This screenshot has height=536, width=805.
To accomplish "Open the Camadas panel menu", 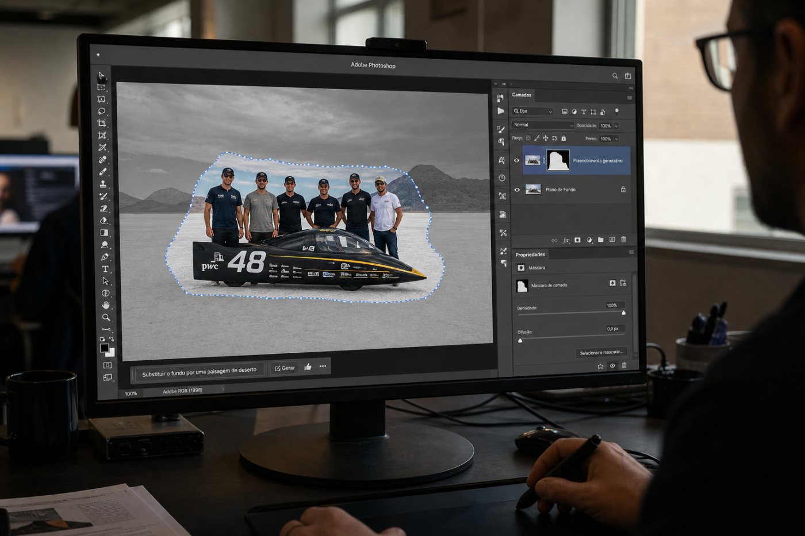I will 630,98.
